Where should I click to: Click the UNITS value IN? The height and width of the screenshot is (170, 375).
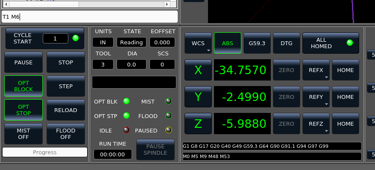103,42
